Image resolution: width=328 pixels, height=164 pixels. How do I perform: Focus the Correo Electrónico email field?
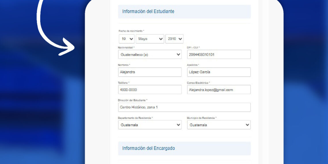tap(219, 90)
